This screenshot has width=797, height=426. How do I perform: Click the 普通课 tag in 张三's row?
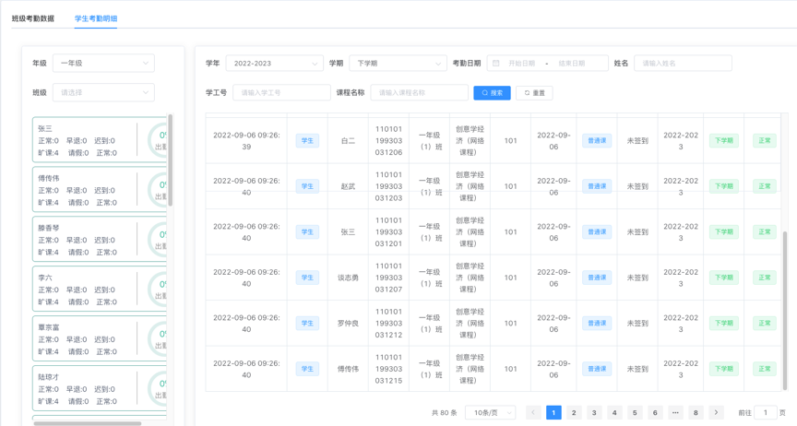[597, 232]
